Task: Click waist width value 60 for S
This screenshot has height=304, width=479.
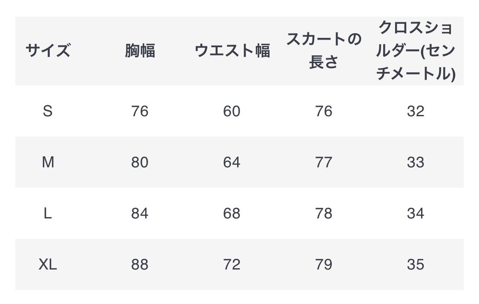Action: pos(232,111)
